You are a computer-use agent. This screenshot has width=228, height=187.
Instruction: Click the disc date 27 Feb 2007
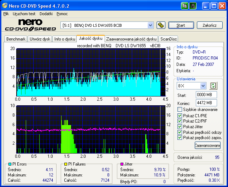click(x=203, y=64)
